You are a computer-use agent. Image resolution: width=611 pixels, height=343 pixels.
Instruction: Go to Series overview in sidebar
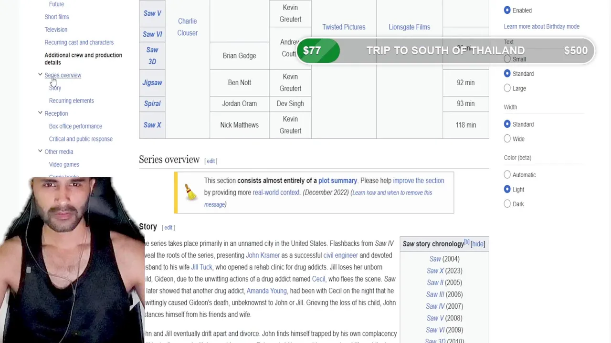(63, 75)
